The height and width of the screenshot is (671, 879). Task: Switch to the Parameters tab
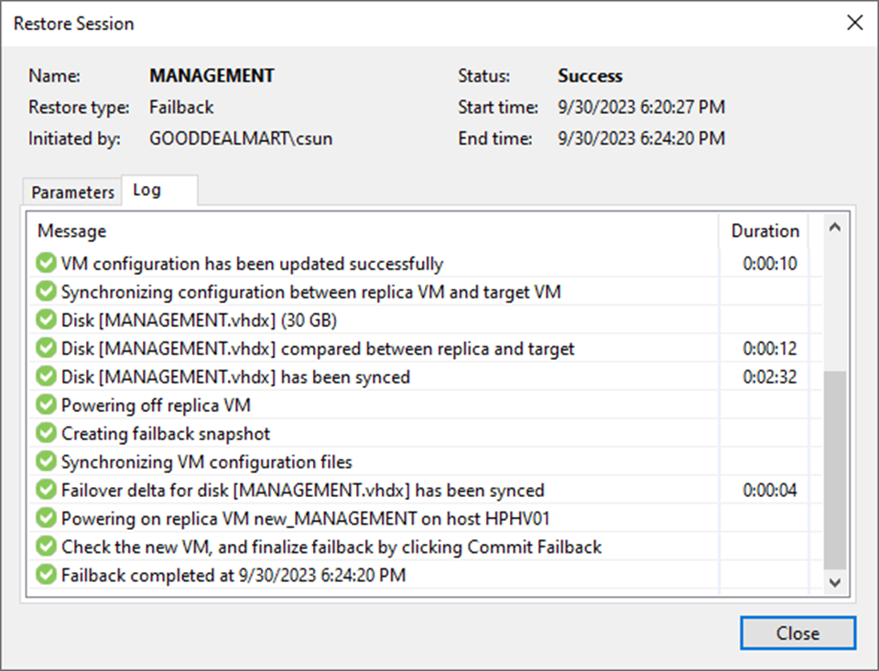click(72, 192)
